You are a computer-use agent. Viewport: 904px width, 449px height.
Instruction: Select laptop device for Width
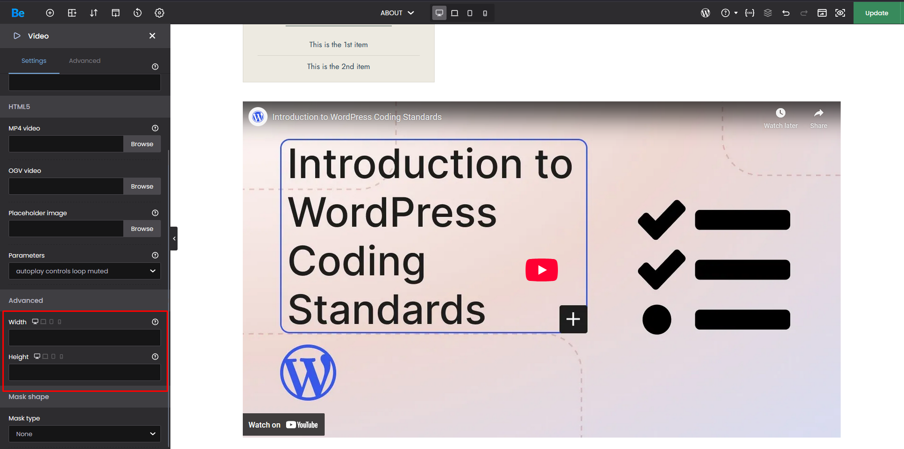click(x=43, y=321)
